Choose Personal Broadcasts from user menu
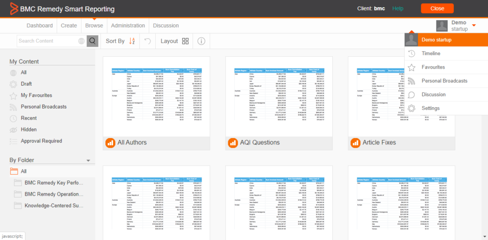Image resolution: width=488 pixels, height=240 pixels. coord(446,81)
